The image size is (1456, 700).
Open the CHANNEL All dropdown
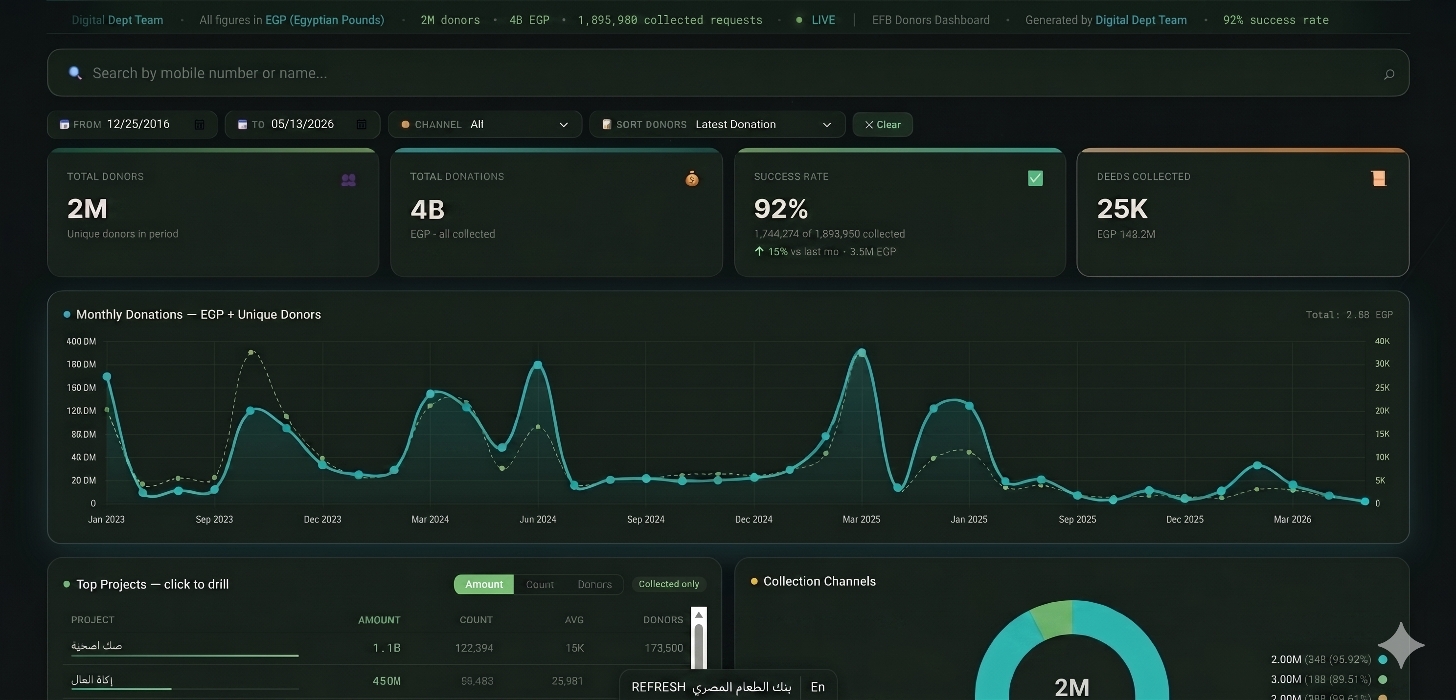485,124
